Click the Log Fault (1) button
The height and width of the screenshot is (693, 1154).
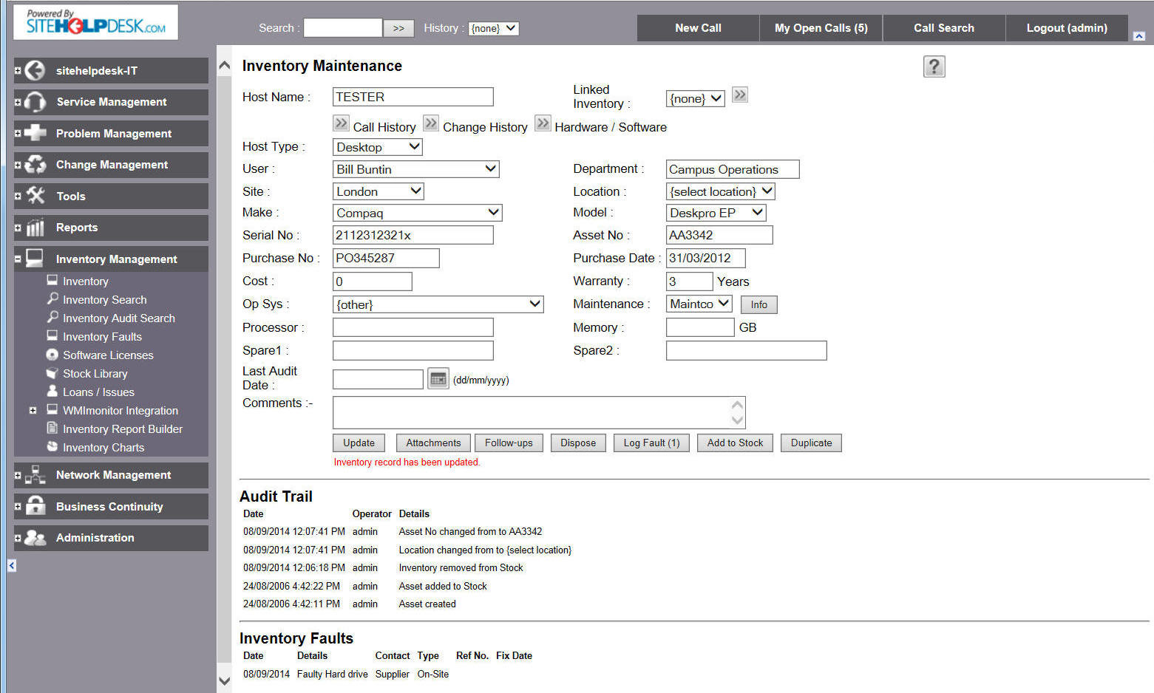tap(651, 443)
